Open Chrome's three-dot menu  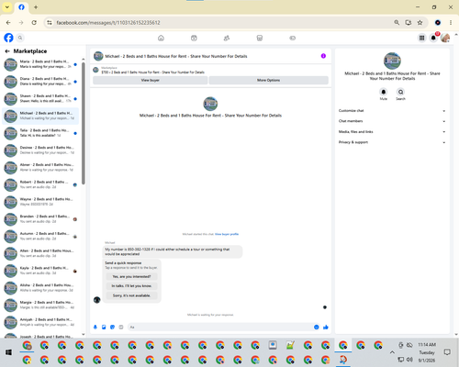451,23
